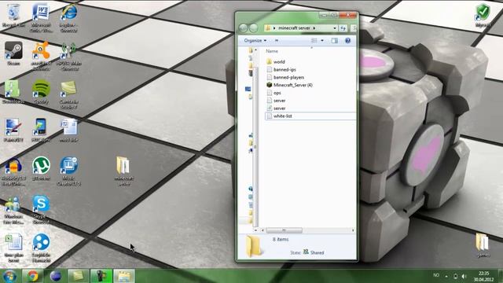Screen dimensions: 503x283
Task: Select the banned-players file
Action: click(285, 77)
